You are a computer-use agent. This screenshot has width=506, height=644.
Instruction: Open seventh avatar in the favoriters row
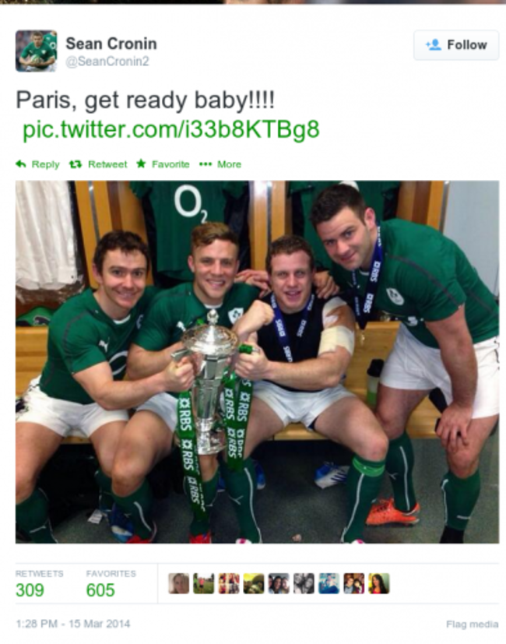tap(329, 583)
